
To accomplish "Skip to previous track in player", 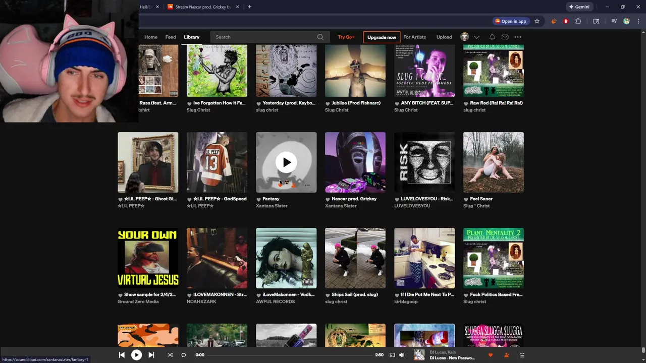I will click(122, 355).
